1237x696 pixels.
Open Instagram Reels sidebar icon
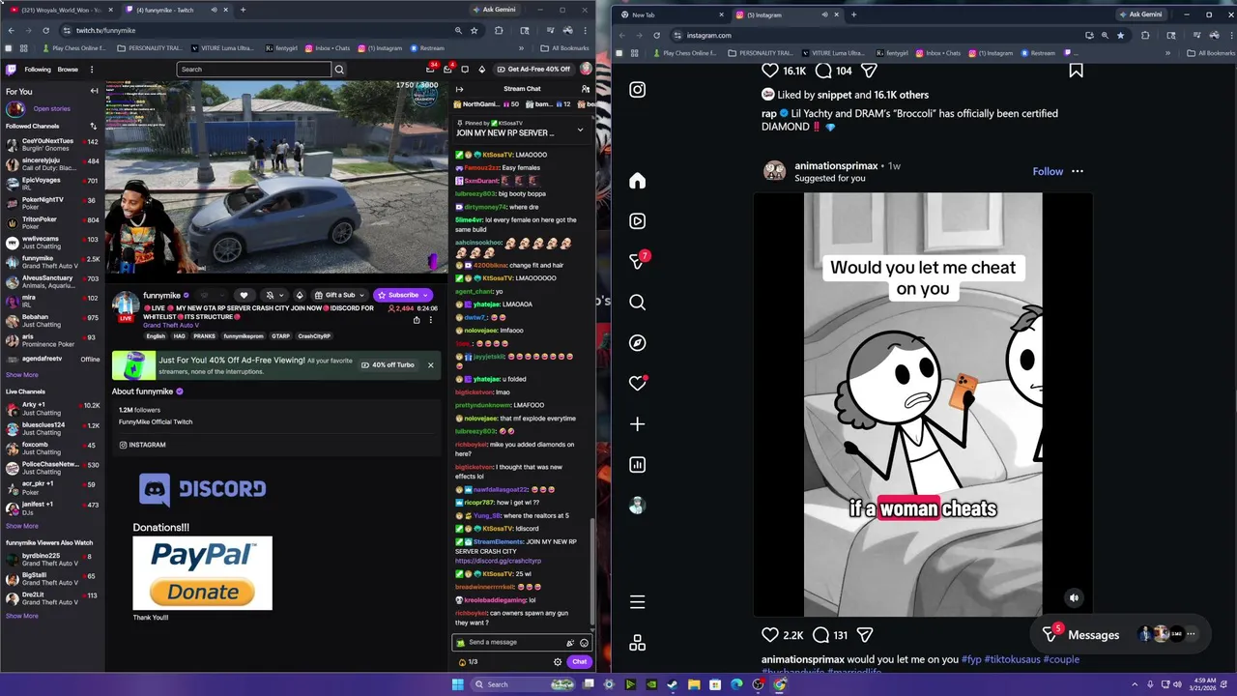tap(637, 221)
